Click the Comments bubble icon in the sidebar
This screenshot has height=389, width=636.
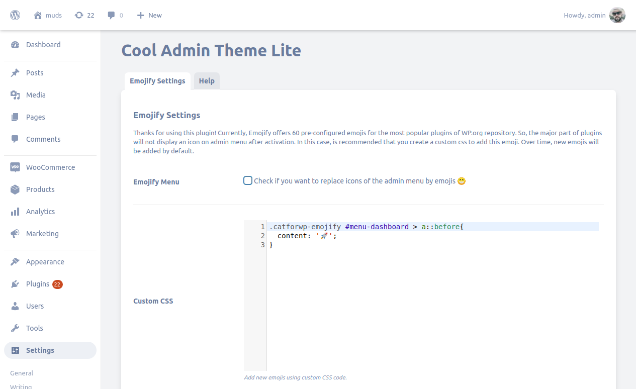coord(15,139)
